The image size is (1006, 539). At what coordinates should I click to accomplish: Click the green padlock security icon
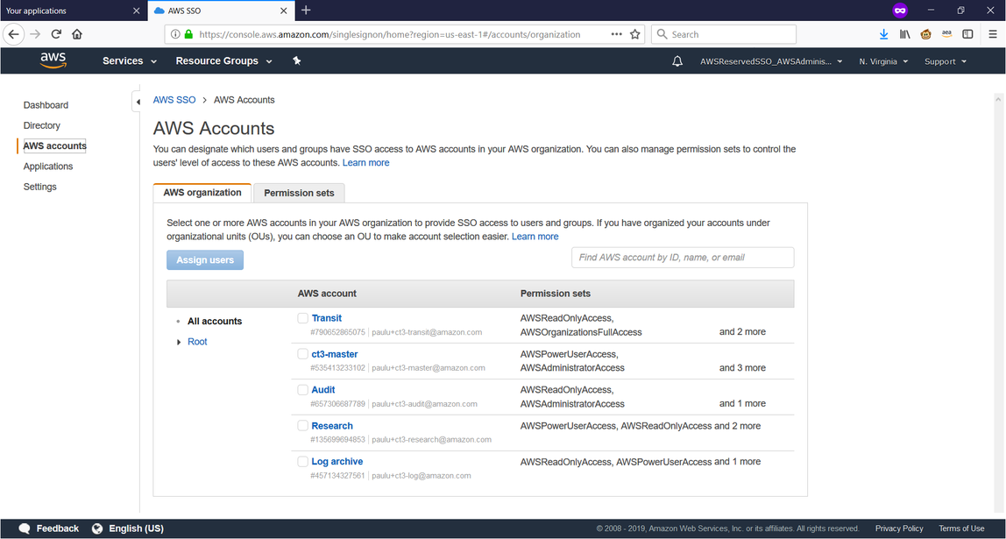tap(188, 34)
